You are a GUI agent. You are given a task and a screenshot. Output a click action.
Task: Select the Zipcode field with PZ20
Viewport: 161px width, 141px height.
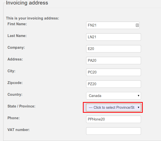point(114,84)
